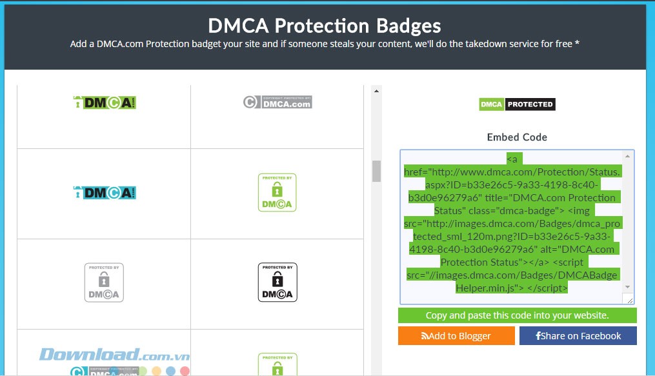Click the DMCA PROTECTED preview badge
Screen dimensions: 655x376
click(516, 104)
